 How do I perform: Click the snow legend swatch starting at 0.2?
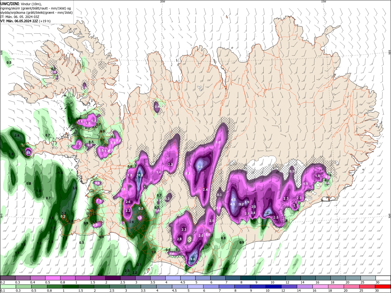click(x=8, y=278)
